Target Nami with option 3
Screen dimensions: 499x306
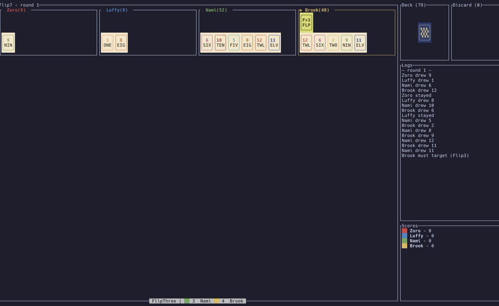coord(198,301)
